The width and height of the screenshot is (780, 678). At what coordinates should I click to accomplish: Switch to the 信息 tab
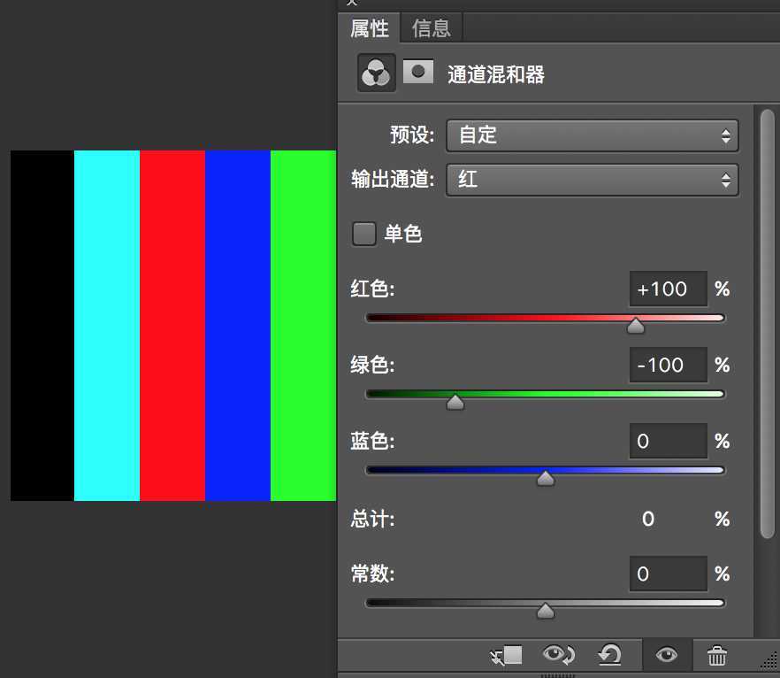[x=431, y=28]
